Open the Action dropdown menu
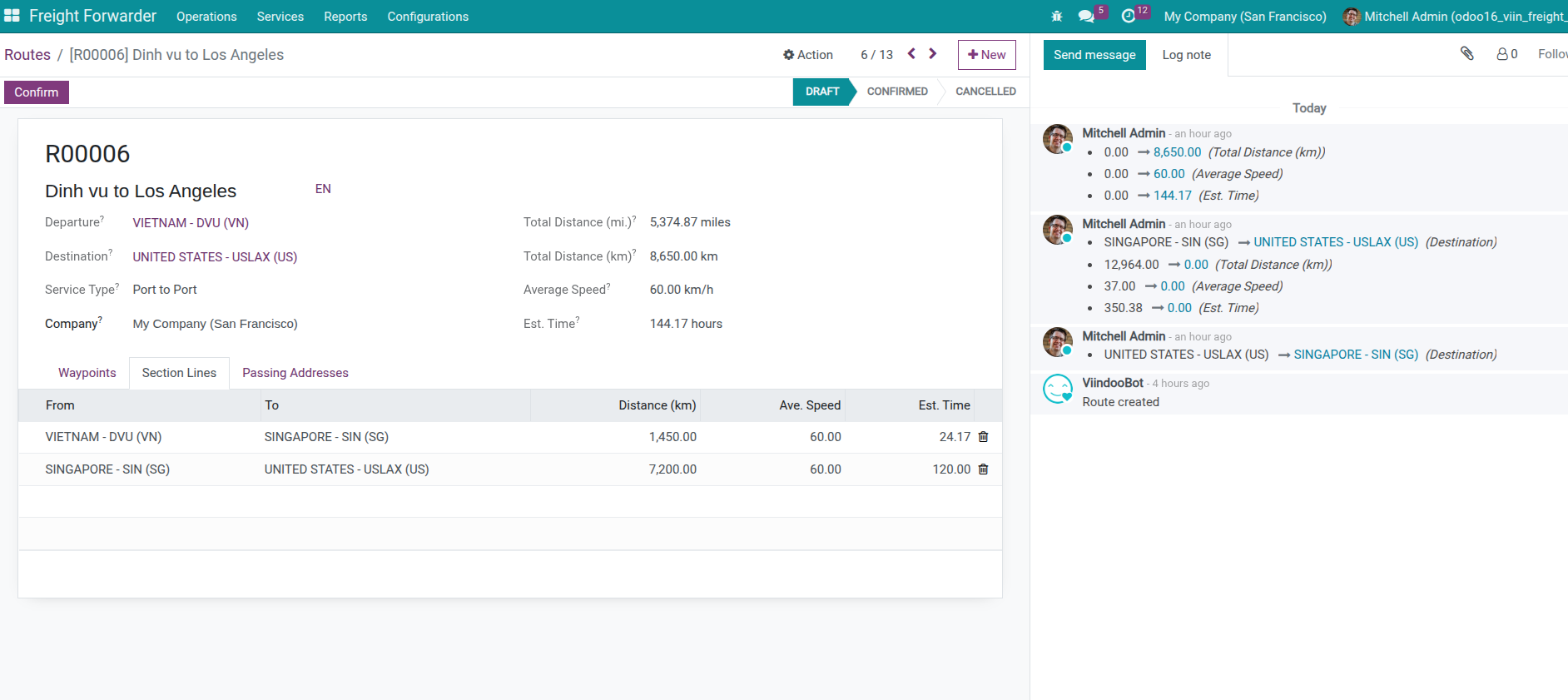Screen dimensions: 1568x700 coord(807,55)
